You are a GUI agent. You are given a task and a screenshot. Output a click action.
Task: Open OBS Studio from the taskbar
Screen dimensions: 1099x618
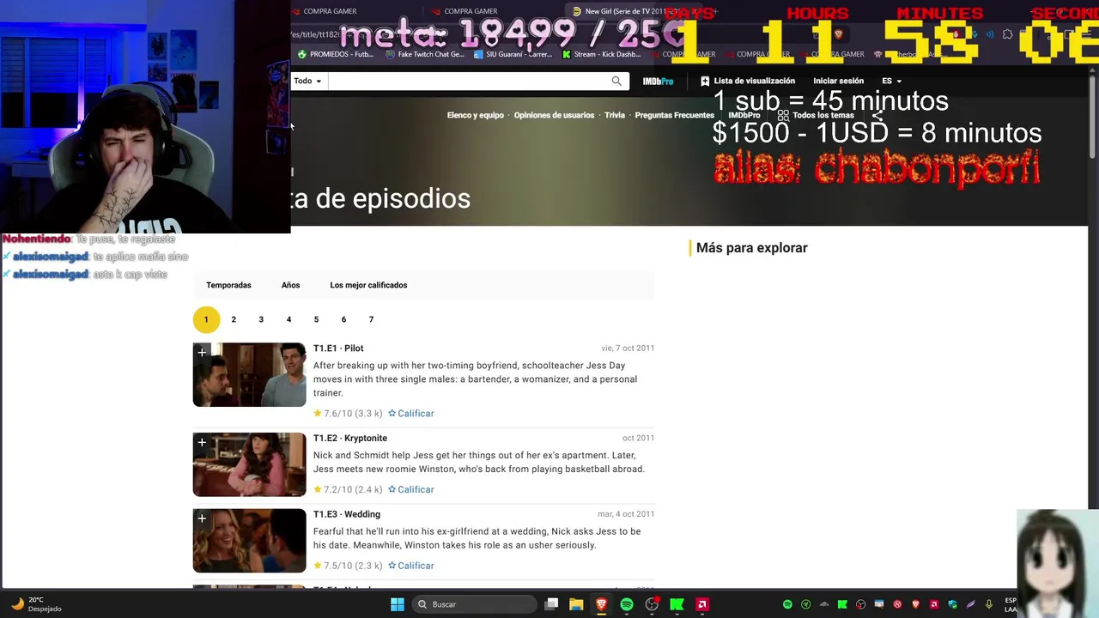coord(652,604)
